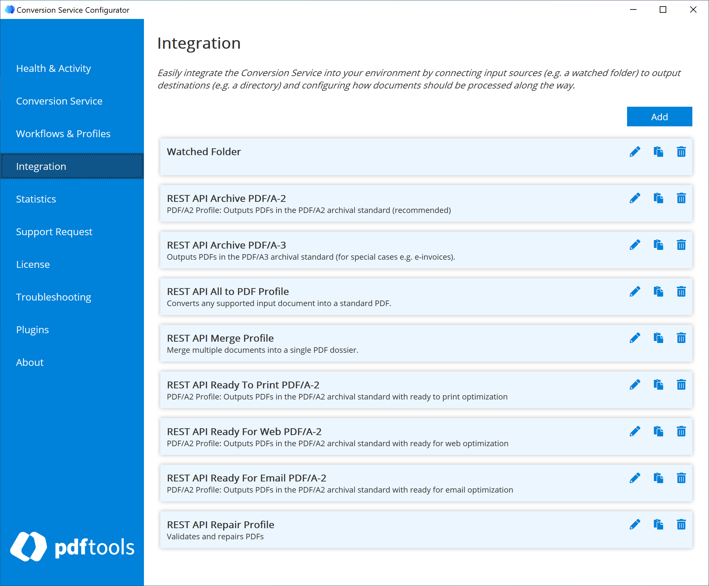This screenshot has width=709, height=586.
Task: Click 'Validates and repairs PDFs' description
Action: [215, 537]
